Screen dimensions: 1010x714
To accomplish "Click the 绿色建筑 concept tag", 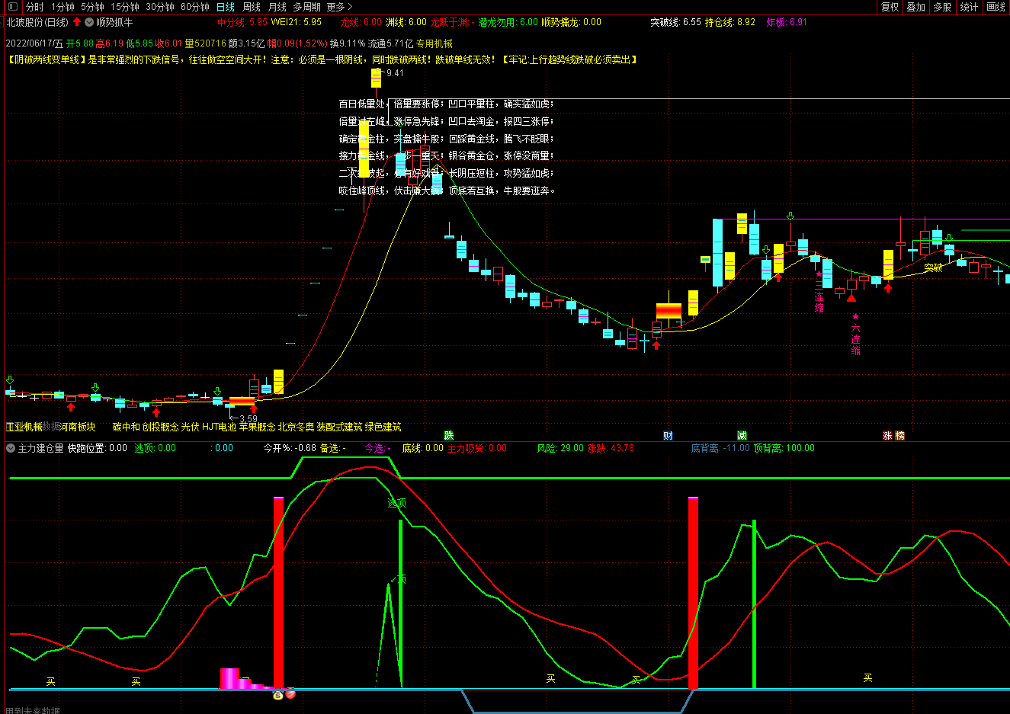I will tap(383, 427).
